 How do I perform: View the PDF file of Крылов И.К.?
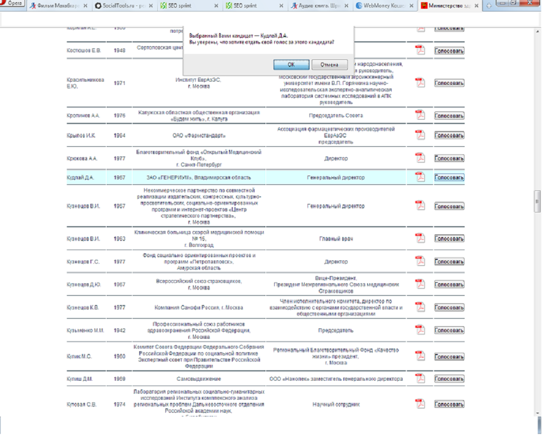tap(420, 135)
